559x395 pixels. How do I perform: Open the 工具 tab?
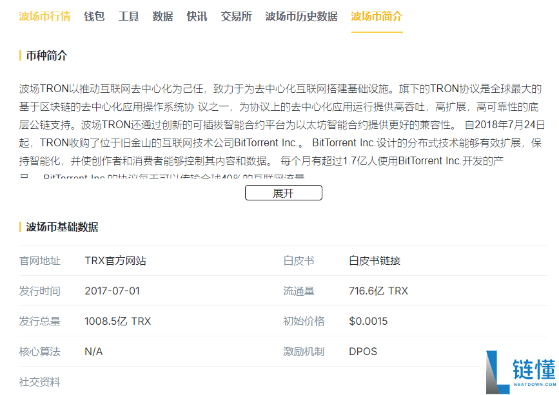click(128, 16)
